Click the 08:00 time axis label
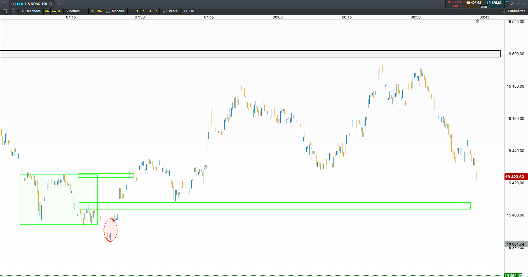The image size is (528, 277). point(278,17)
